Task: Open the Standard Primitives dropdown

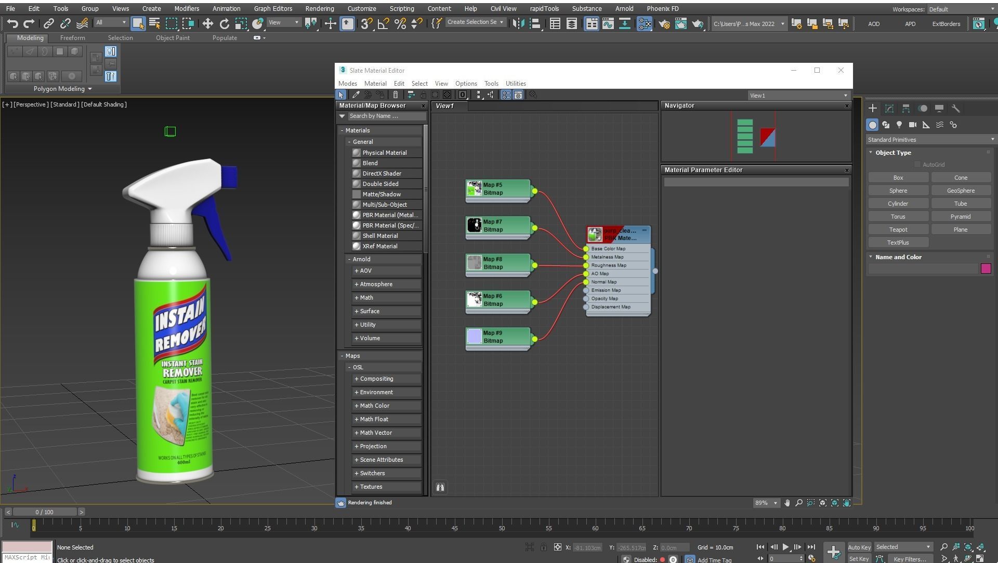Action: pos(930,140)
